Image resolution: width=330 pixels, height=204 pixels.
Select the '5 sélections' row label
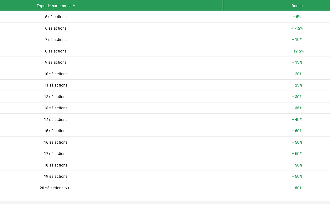[56, 17]
